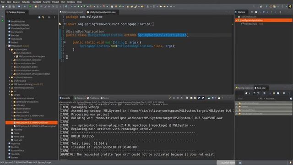This screenshot has width=293, height=165.
Task: Click the Pin Console icon
Action: point(209,98)
